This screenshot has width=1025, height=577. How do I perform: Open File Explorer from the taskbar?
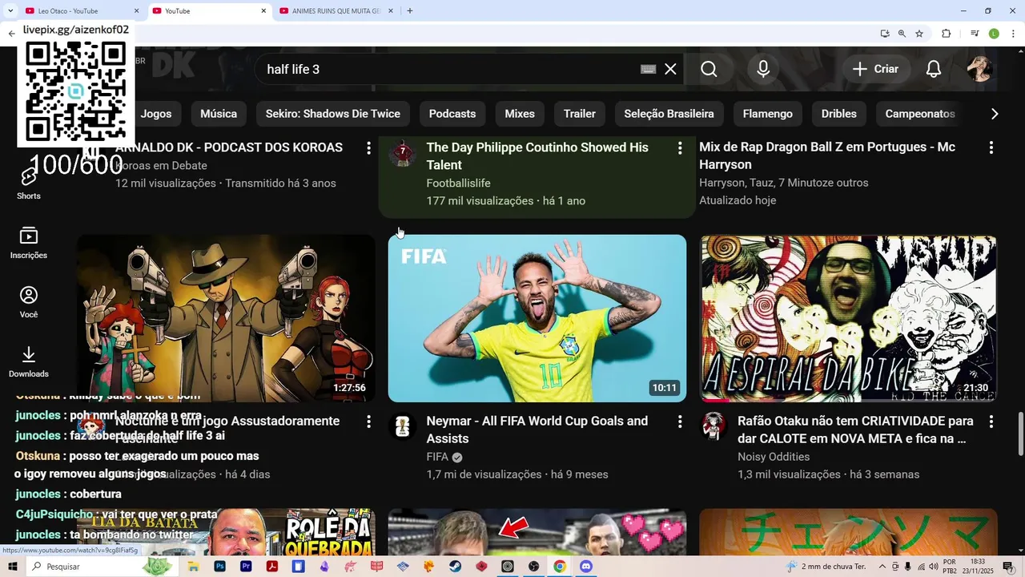(193, 567)
